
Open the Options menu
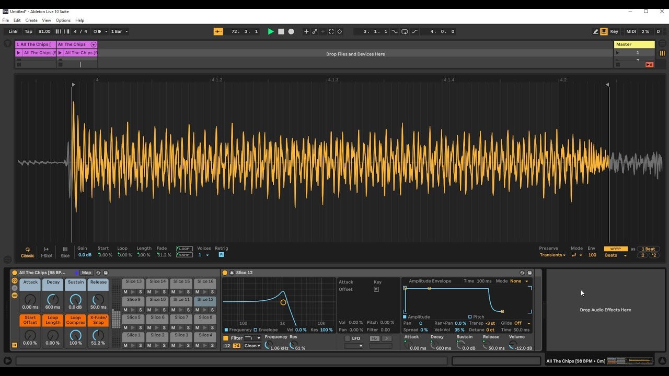click(x=63, y=20)
